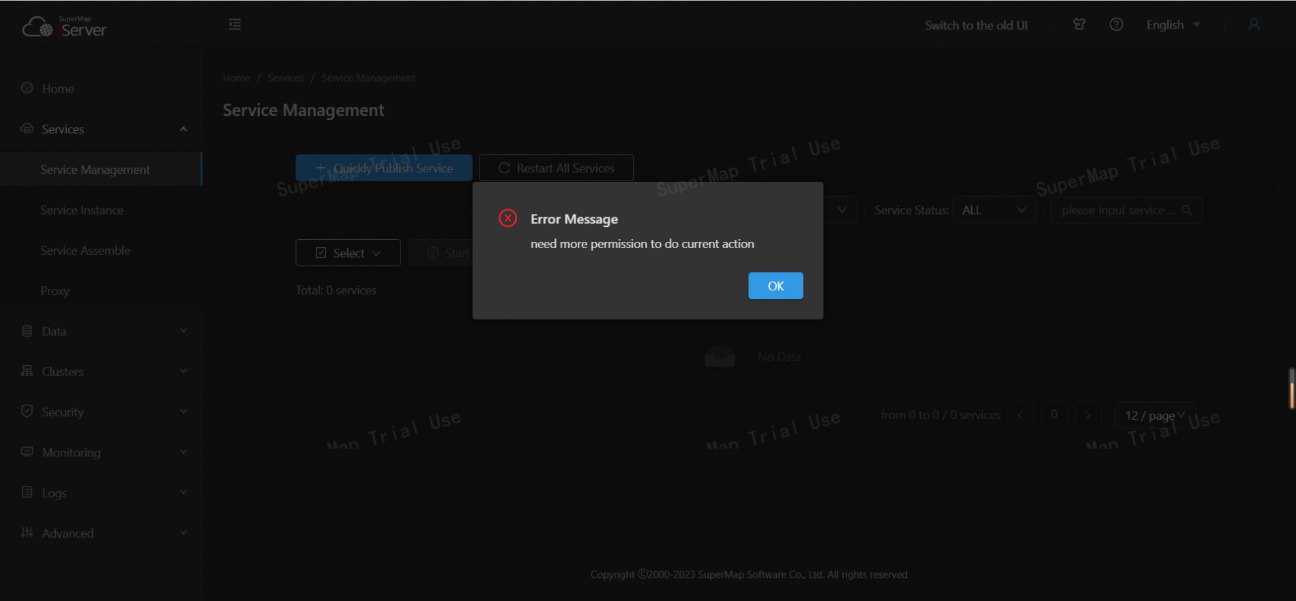
Task: Expand the Data sidebar section
Action: point(102,331)
